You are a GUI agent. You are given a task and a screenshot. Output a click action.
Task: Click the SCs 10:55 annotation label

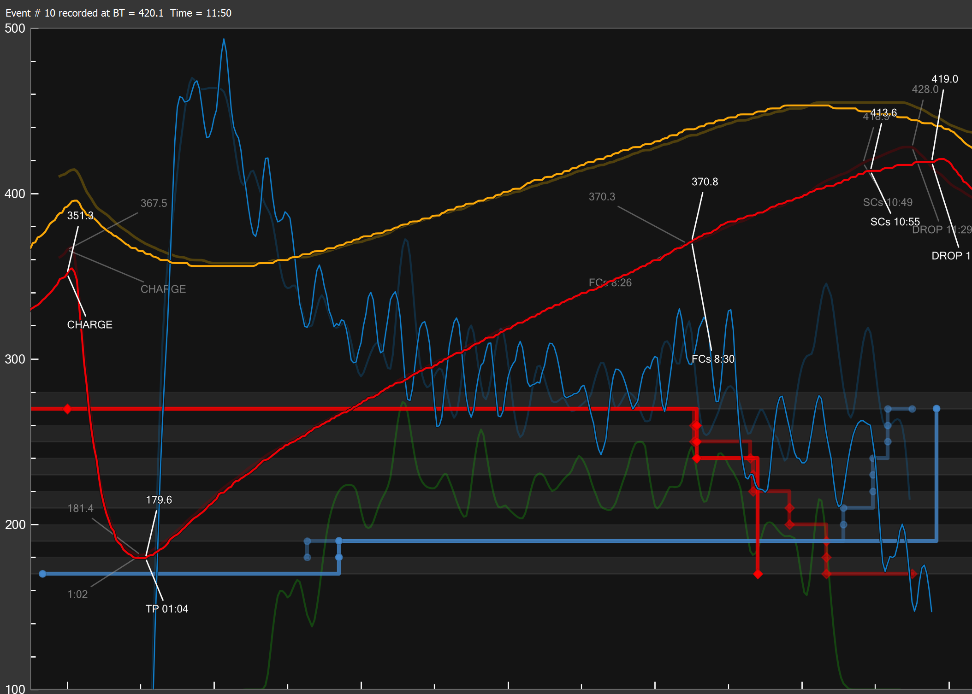[895, 222]
